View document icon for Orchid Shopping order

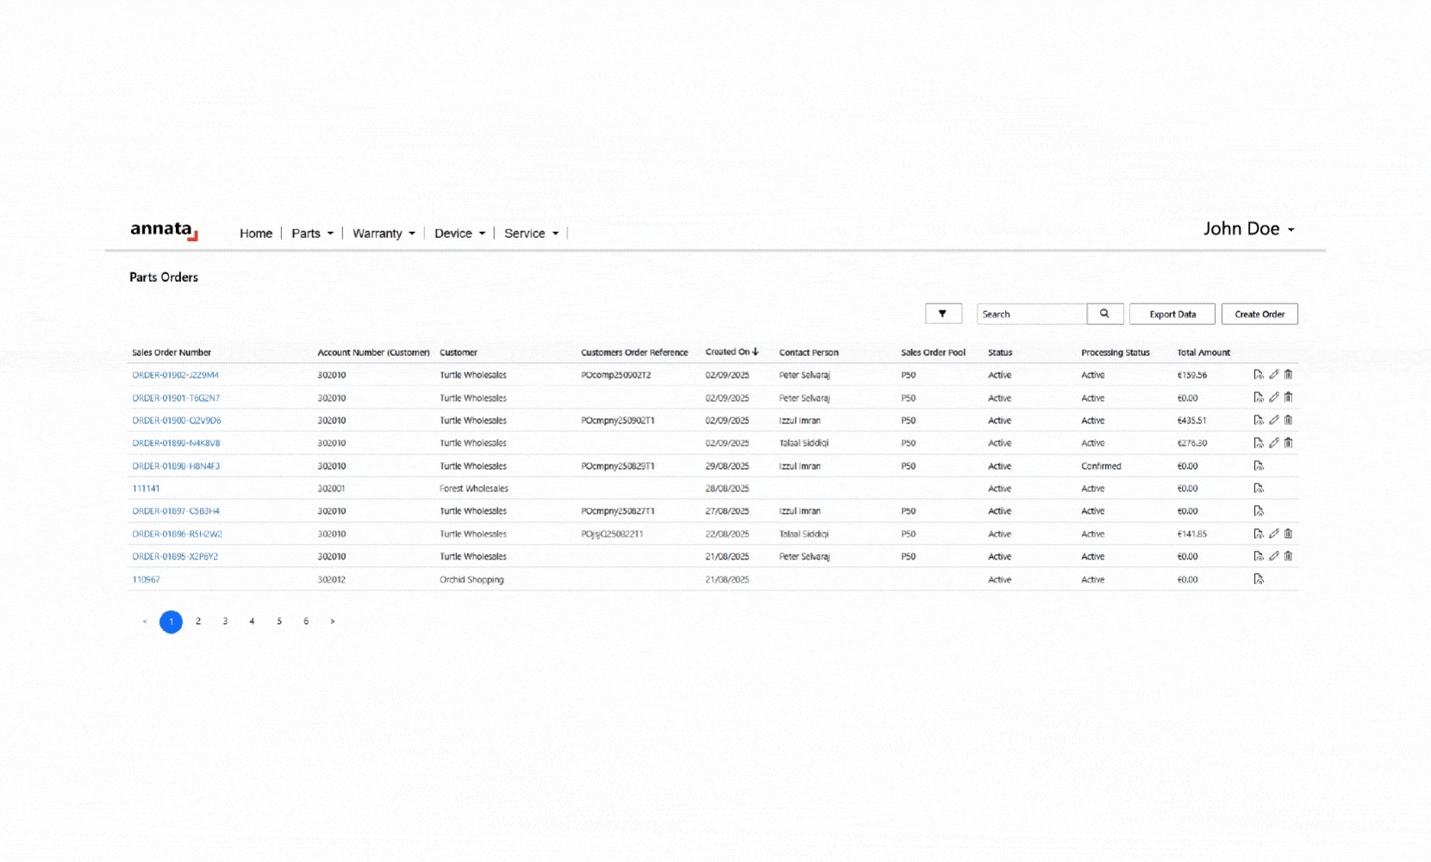(x=1259, y=579)
